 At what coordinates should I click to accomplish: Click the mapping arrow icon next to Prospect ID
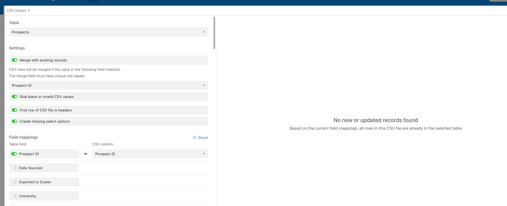coord(86,154)
